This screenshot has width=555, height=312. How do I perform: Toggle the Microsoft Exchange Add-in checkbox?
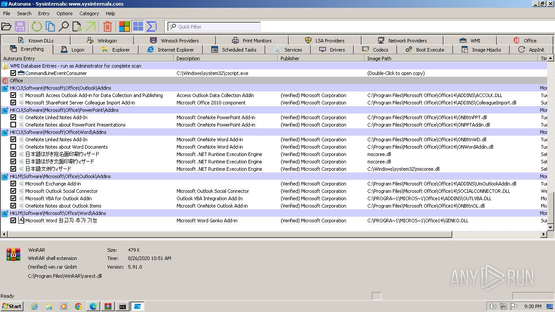tap(13, 184)
